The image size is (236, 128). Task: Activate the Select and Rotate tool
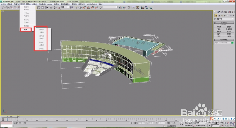(55, 7)
